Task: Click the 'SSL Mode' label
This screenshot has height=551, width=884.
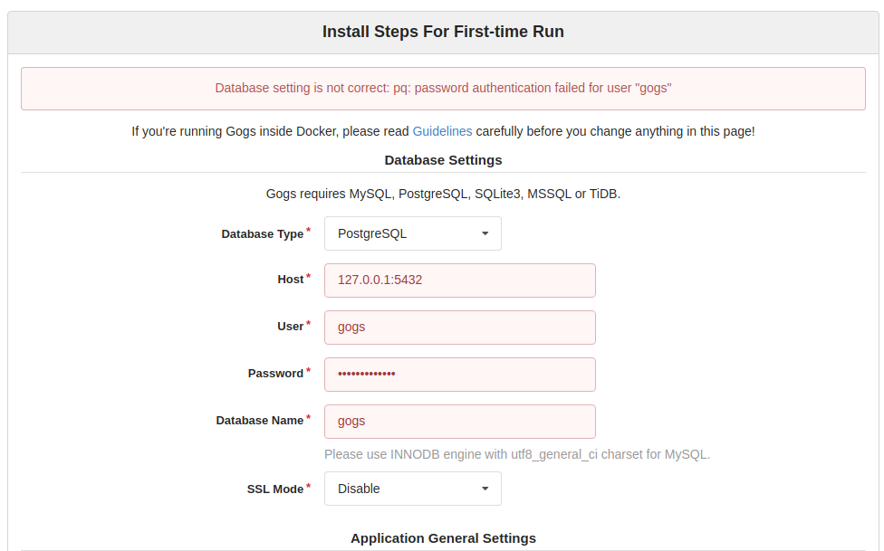Action: (275, 489)
